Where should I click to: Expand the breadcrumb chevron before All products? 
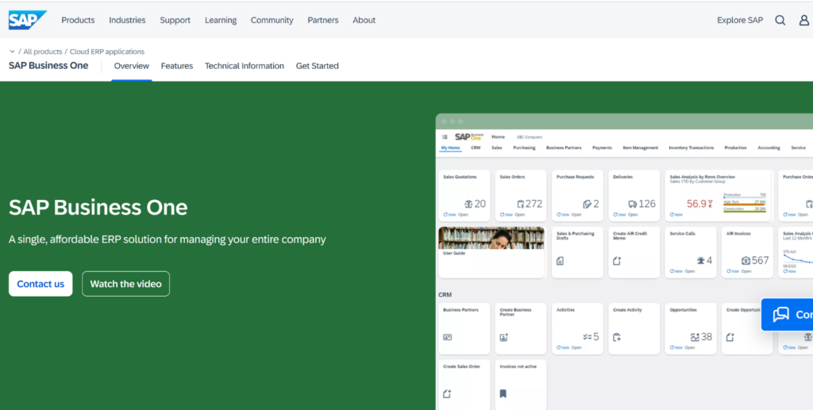[x=12, y=52]
